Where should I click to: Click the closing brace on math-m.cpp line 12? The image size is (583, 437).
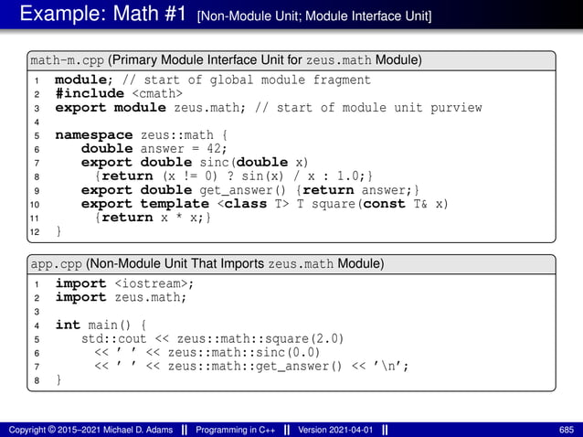pyautogui.click(x=58, y=231)
